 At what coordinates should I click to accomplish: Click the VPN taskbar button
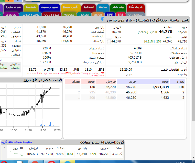point(51,161)
